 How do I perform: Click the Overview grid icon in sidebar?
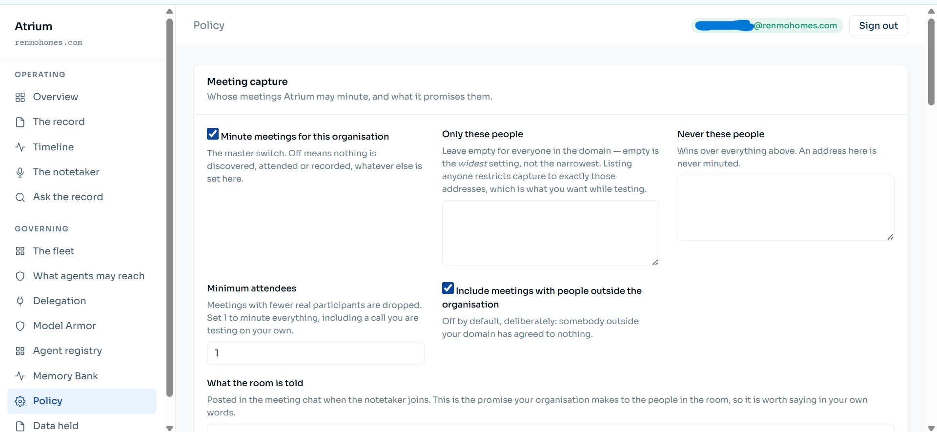20,97
